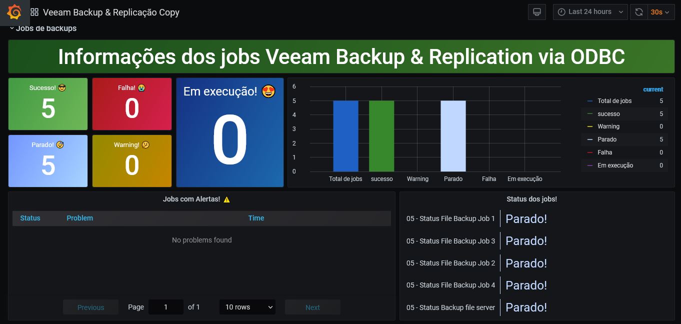Click the Total de jobs color swatch
The image size is (681, 324).
click(x=590, y=101)
